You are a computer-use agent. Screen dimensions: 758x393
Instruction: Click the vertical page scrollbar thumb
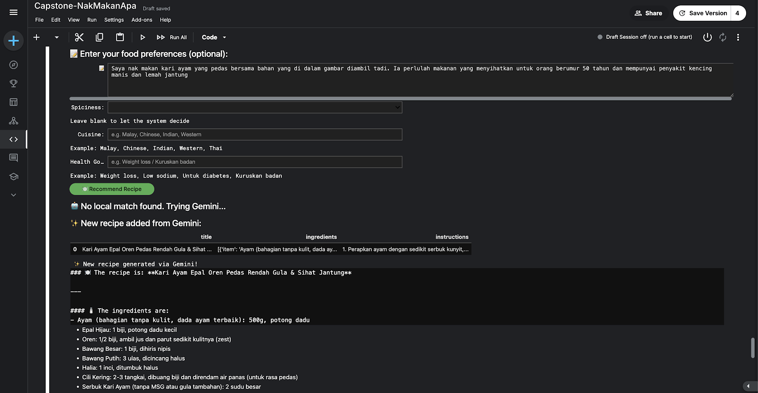click(x=752, y=348)
